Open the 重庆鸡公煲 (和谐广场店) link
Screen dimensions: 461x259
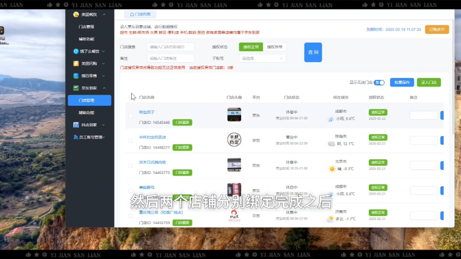pos(161,212)
